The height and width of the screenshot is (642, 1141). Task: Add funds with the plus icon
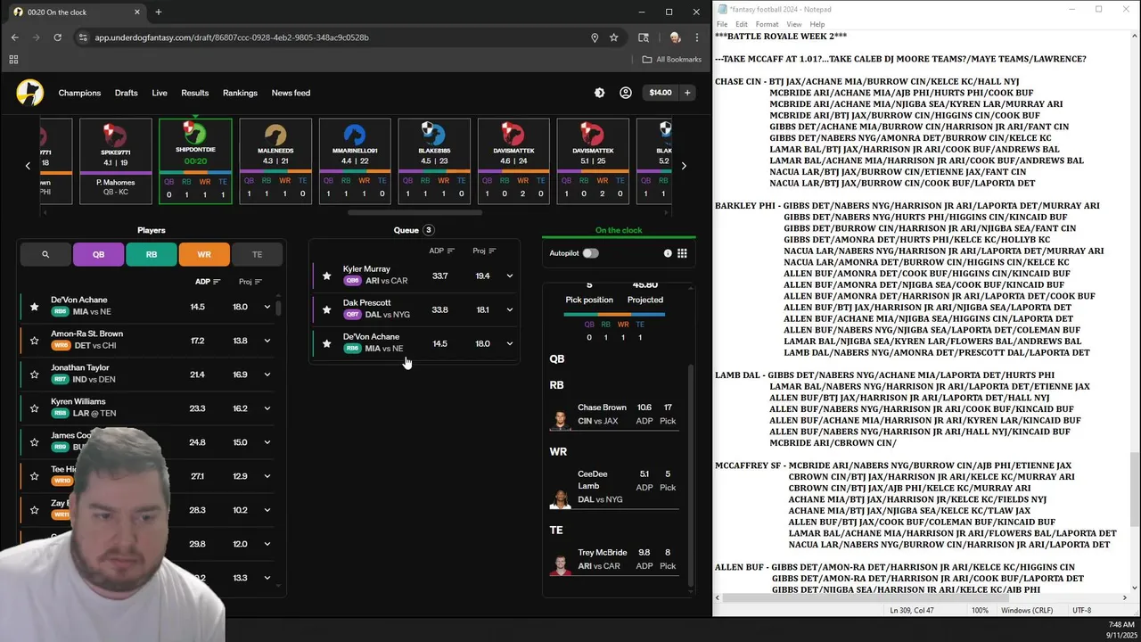pyautogui.click(x=687, y=93)
